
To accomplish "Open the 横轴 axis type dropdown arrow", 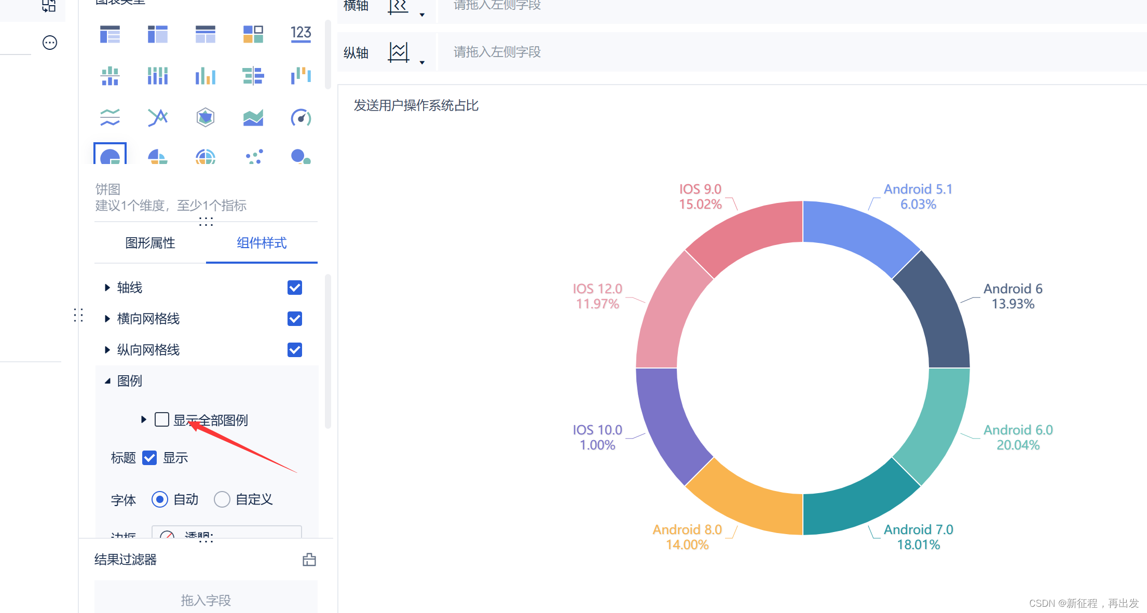I will tap(422, 15).
